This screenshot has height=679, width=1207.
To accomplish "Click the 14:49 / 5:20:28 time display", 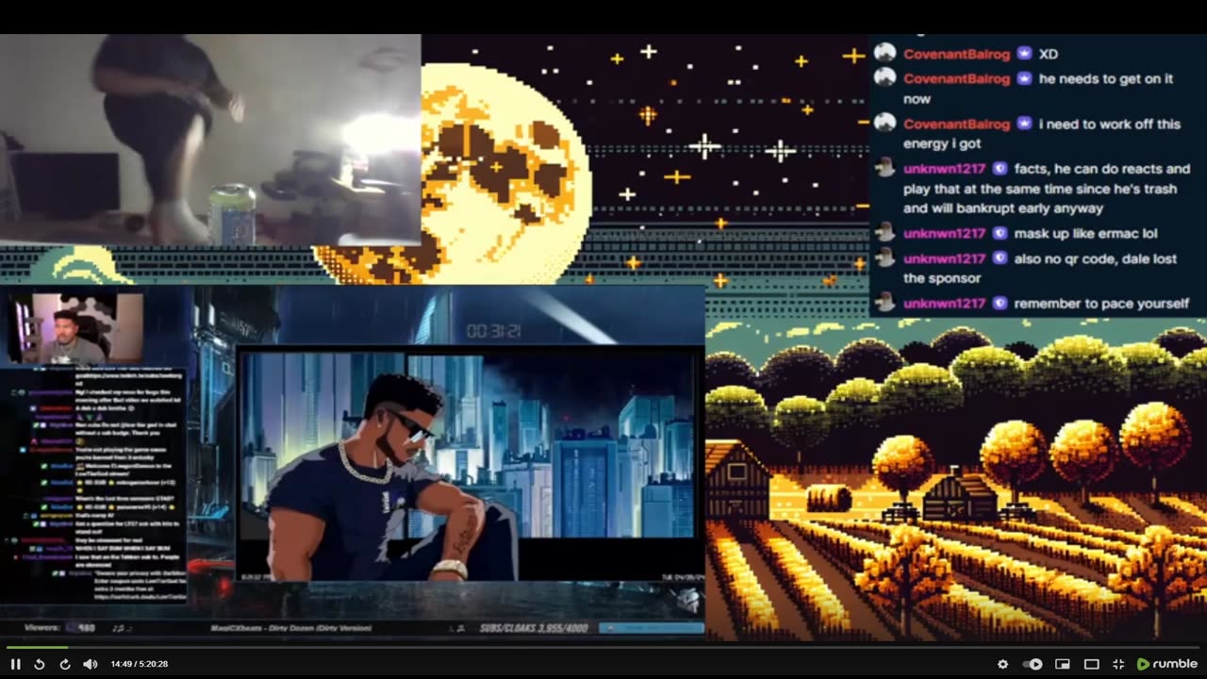I will click(140, 664).
